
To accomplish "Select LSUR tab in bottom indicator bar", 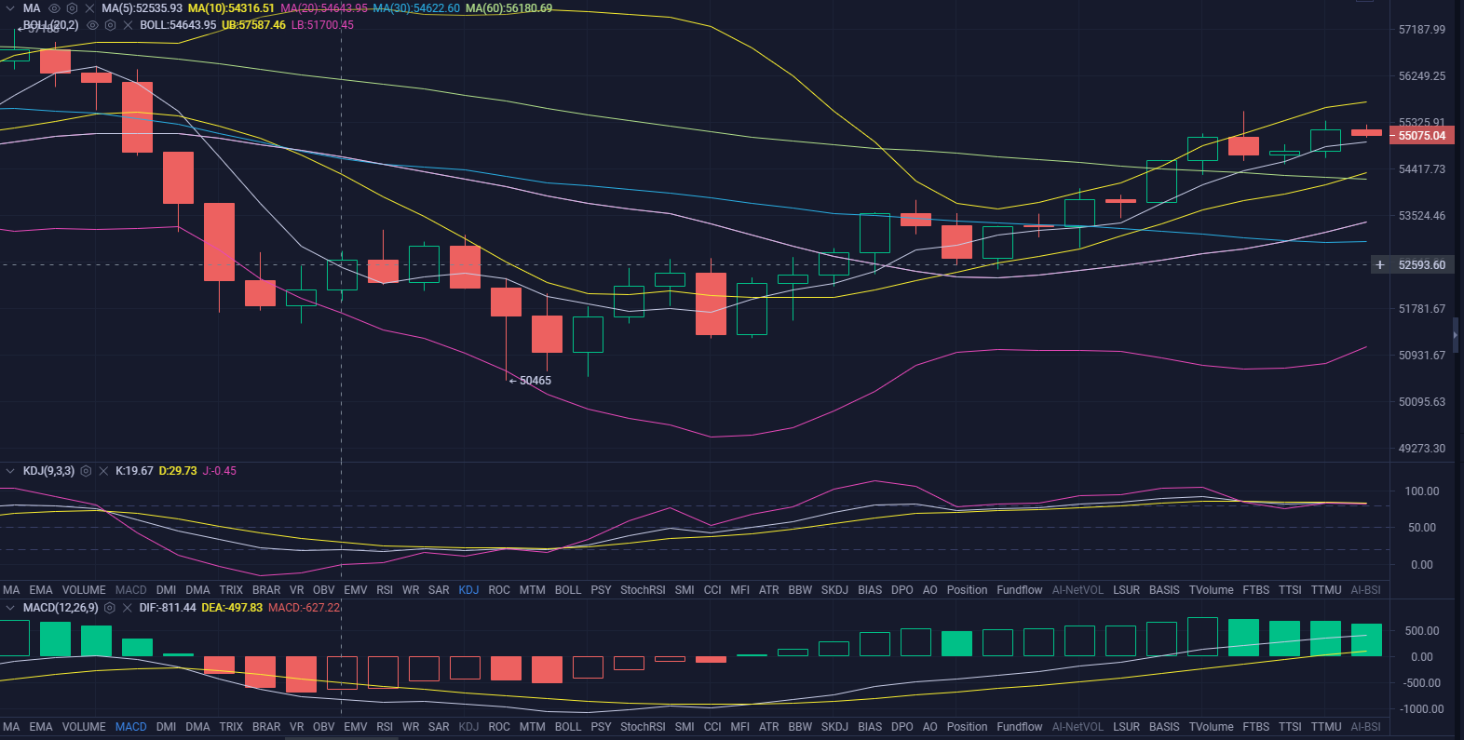I will (x=1126, y=727).
